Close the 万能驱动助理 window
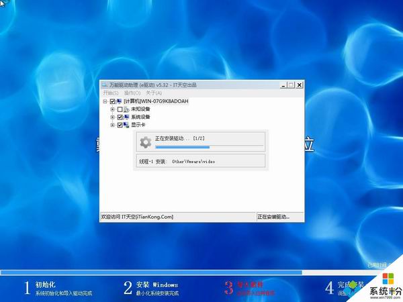 [x=299, y=85]
